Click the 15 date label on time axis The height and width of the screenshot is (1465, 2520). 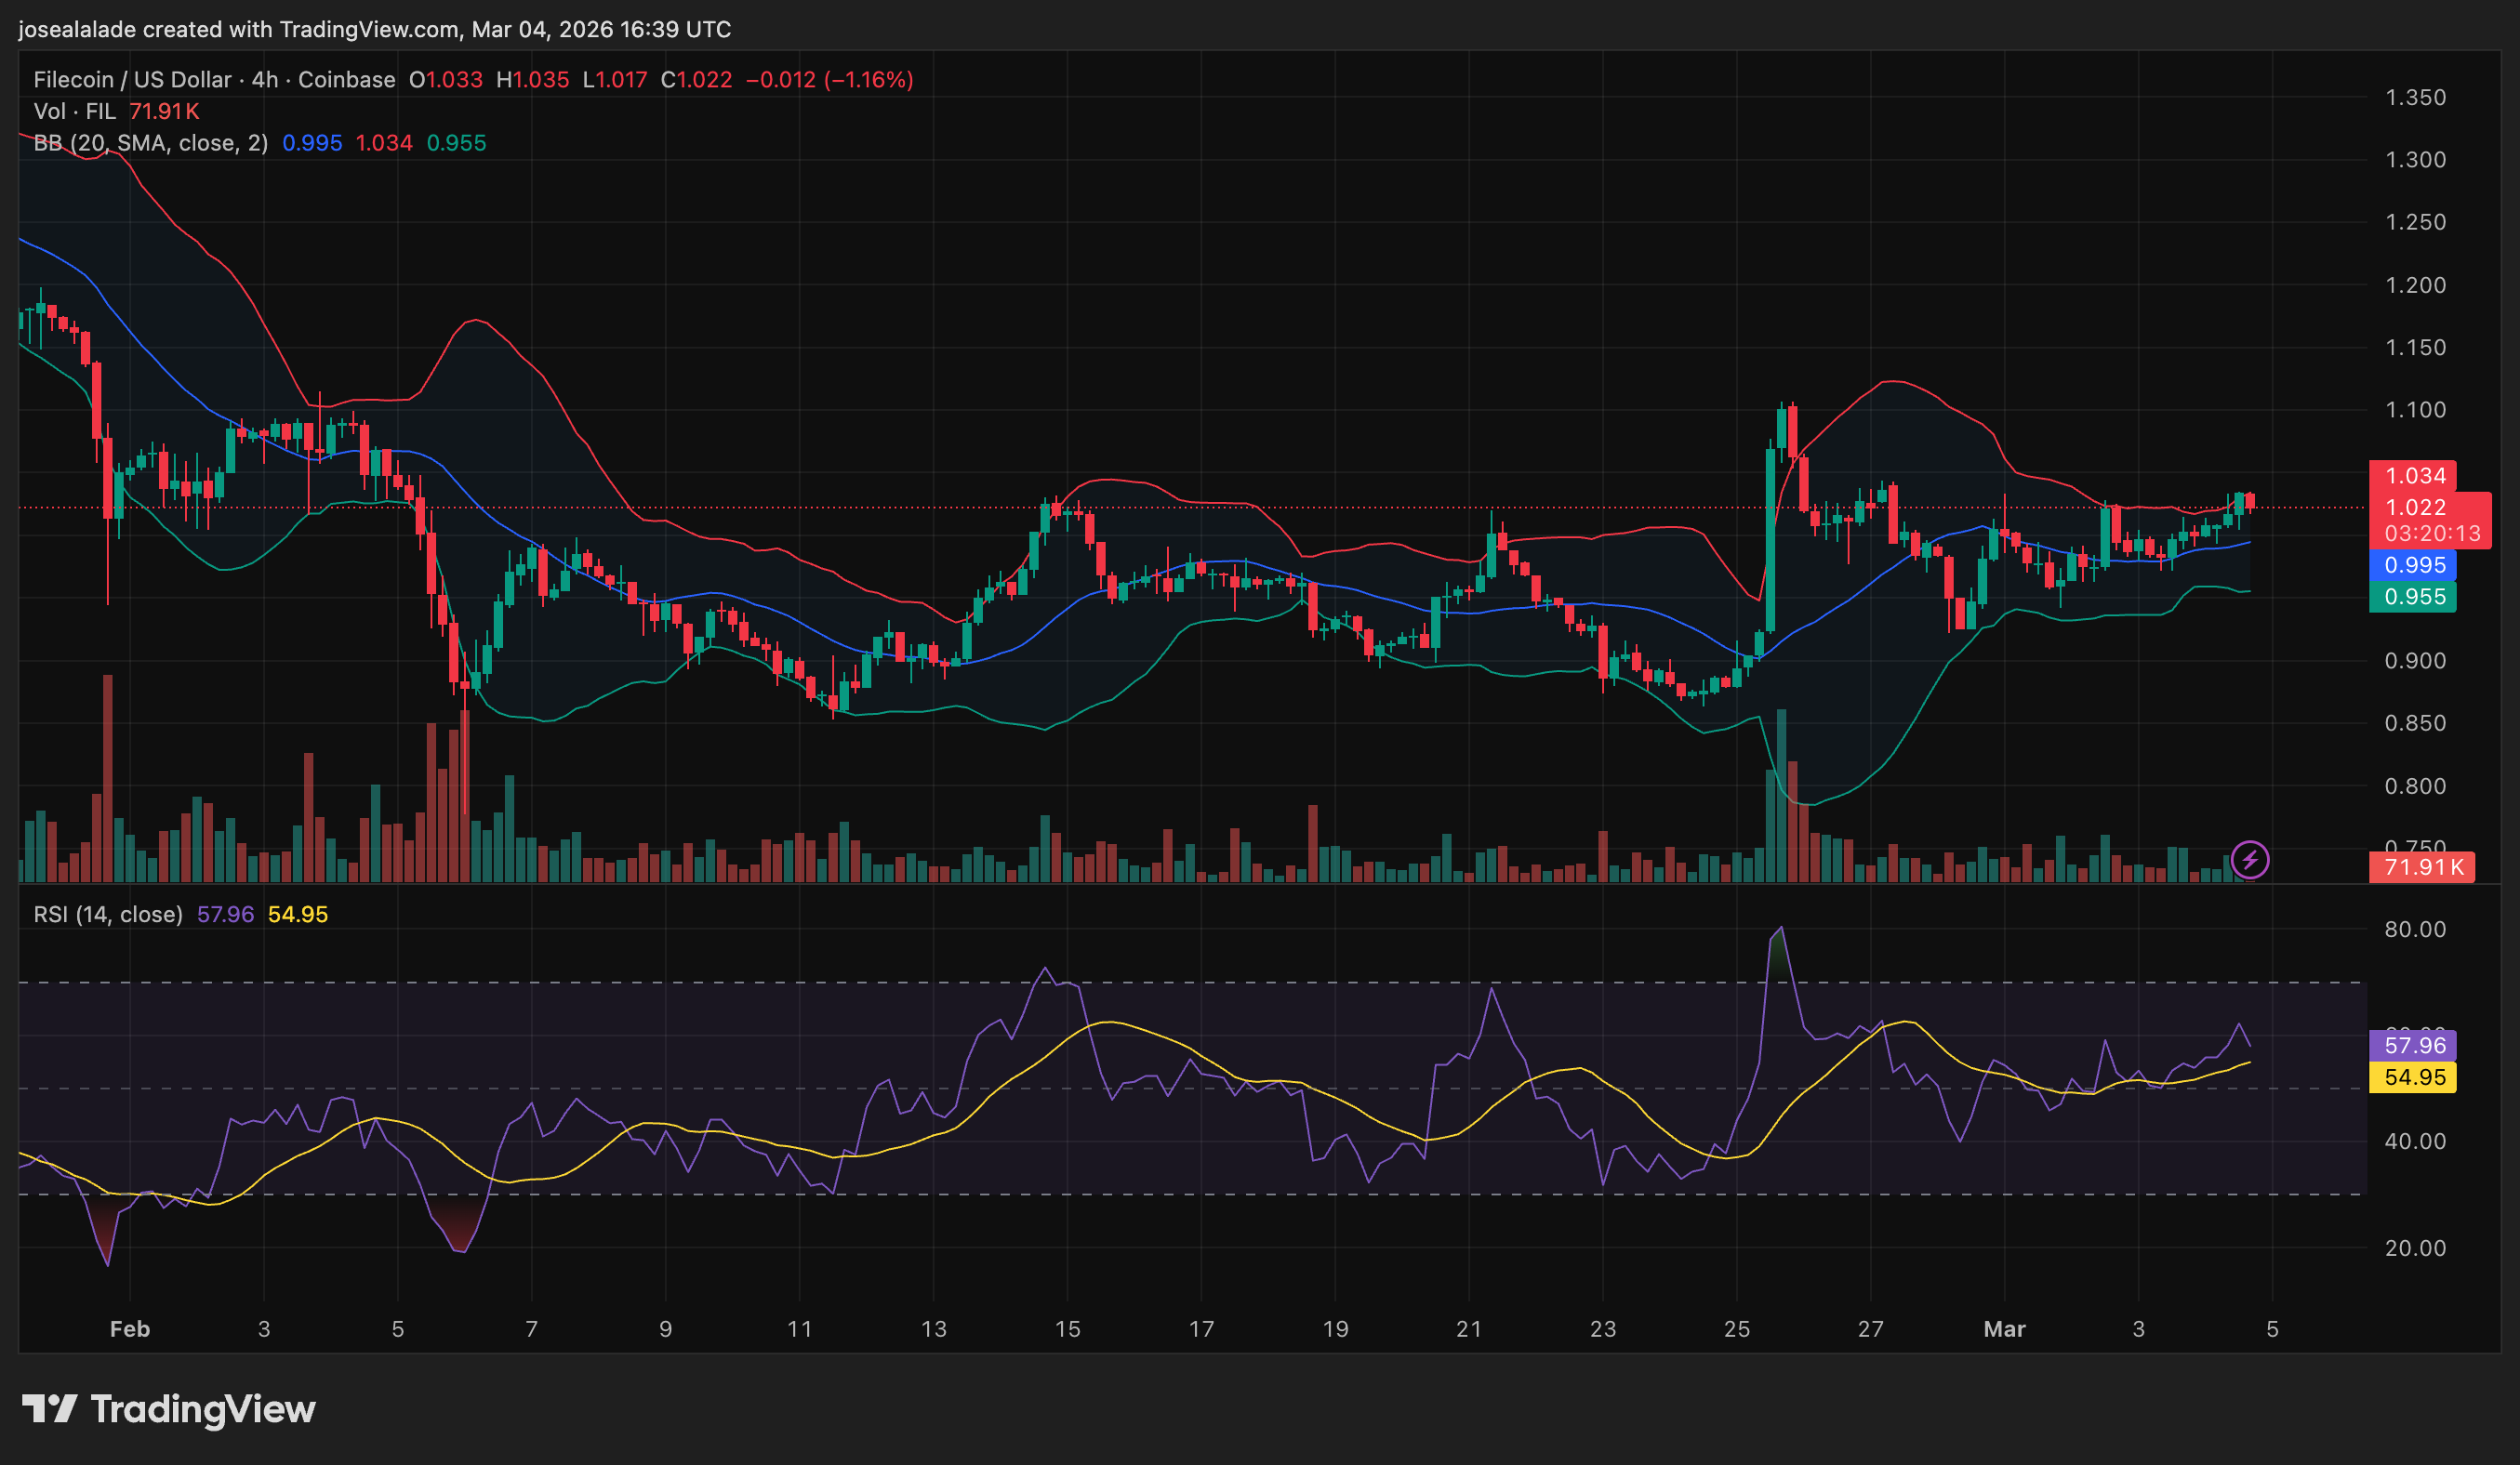pos(1067,1329)
